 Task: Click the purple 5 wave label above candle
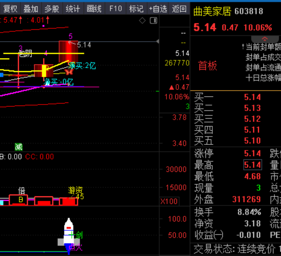pos(71,37)
